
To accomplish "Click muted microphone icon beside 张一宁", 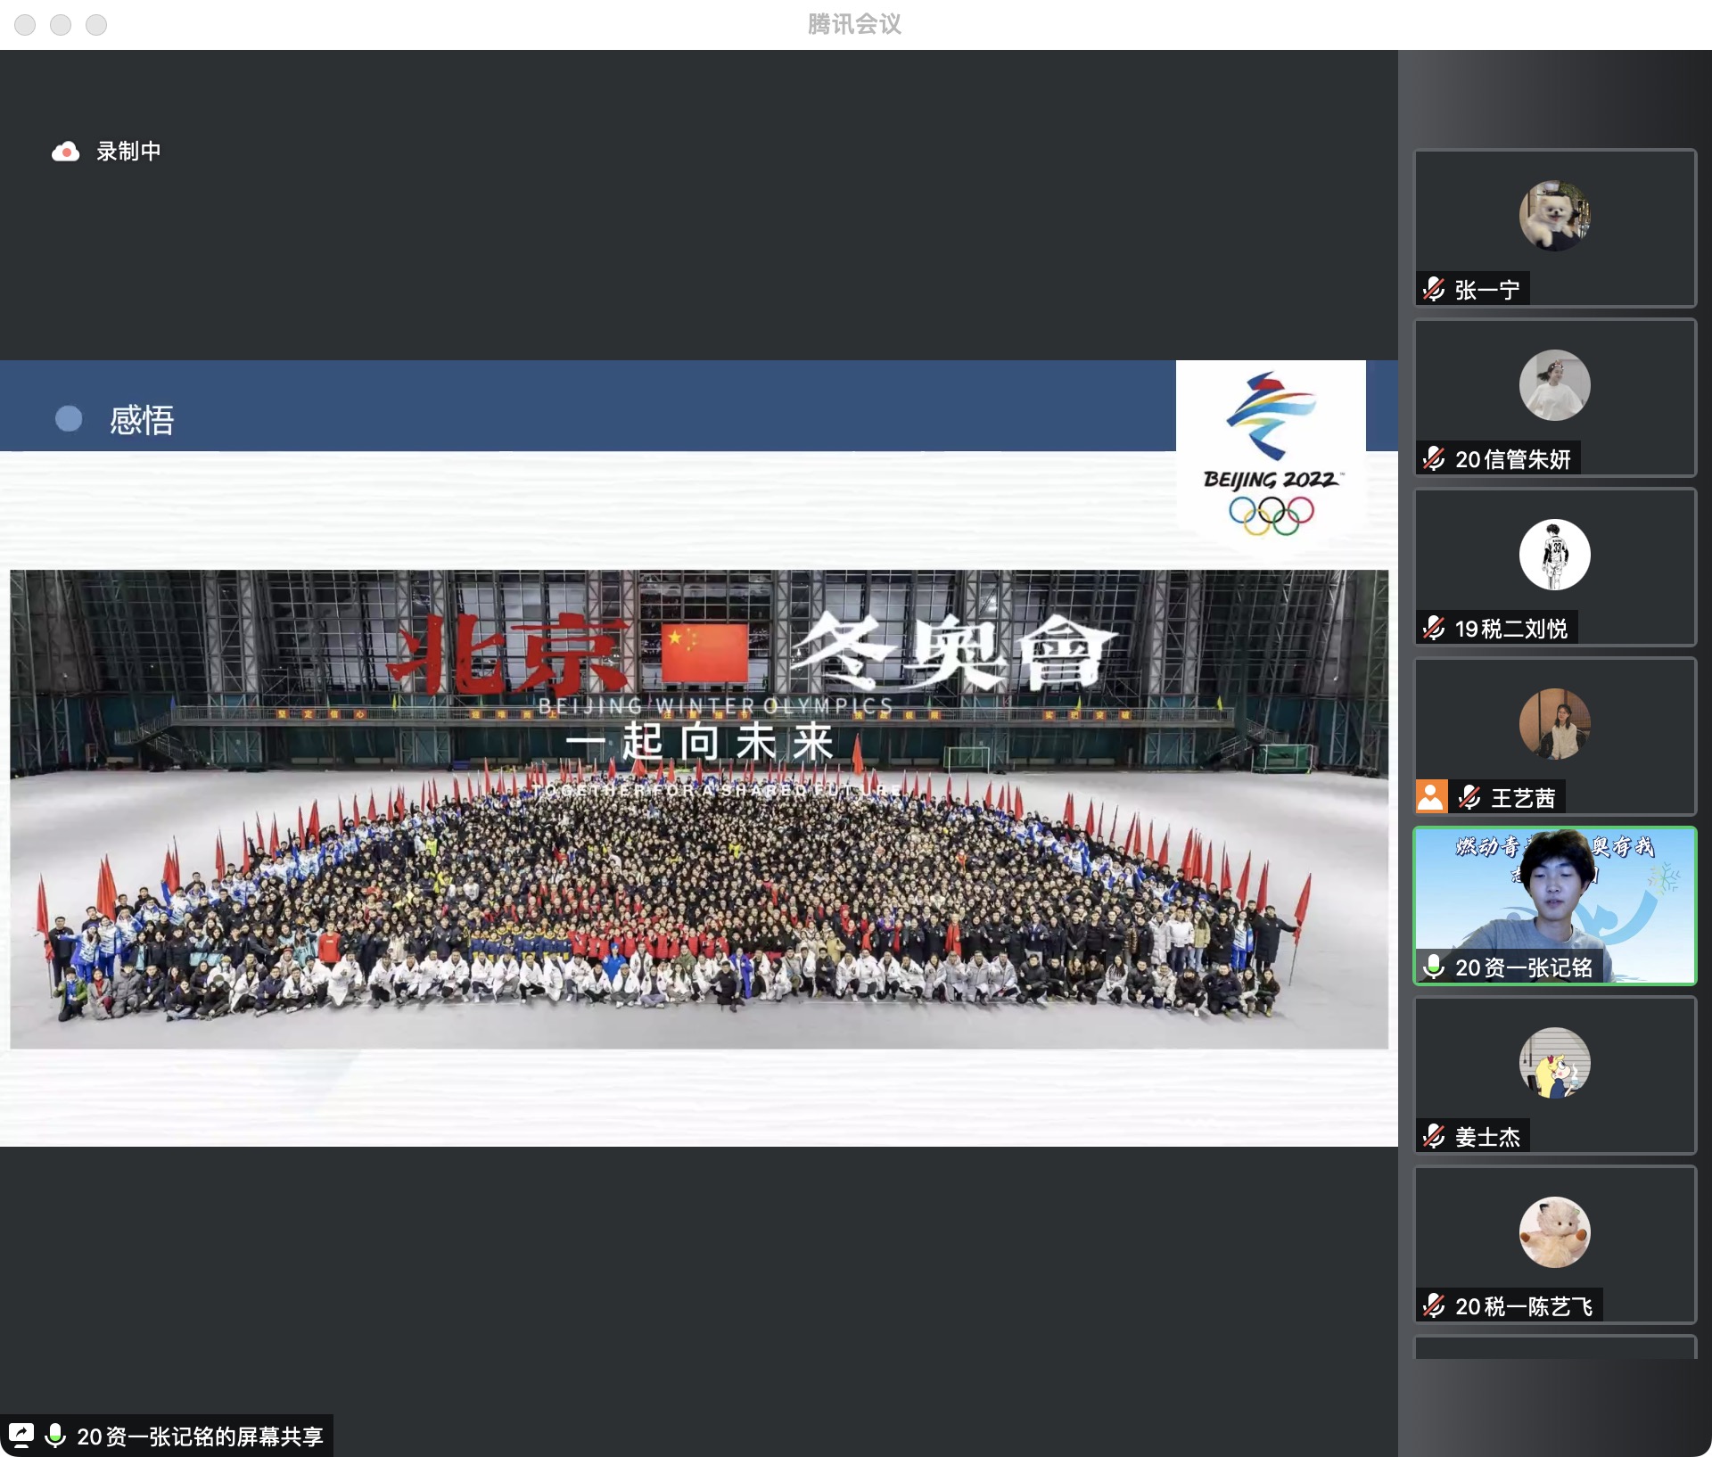I will (1434, 289).
